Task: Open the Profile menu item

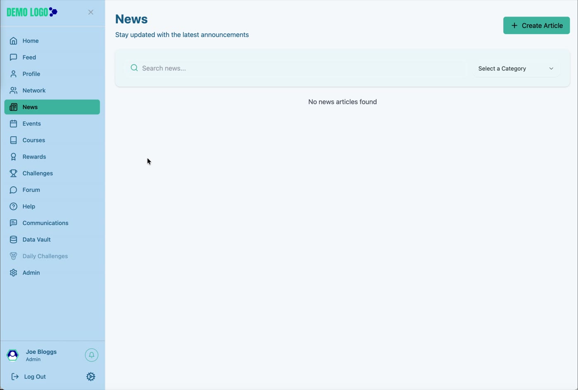Action: click(x=52, y=74)
